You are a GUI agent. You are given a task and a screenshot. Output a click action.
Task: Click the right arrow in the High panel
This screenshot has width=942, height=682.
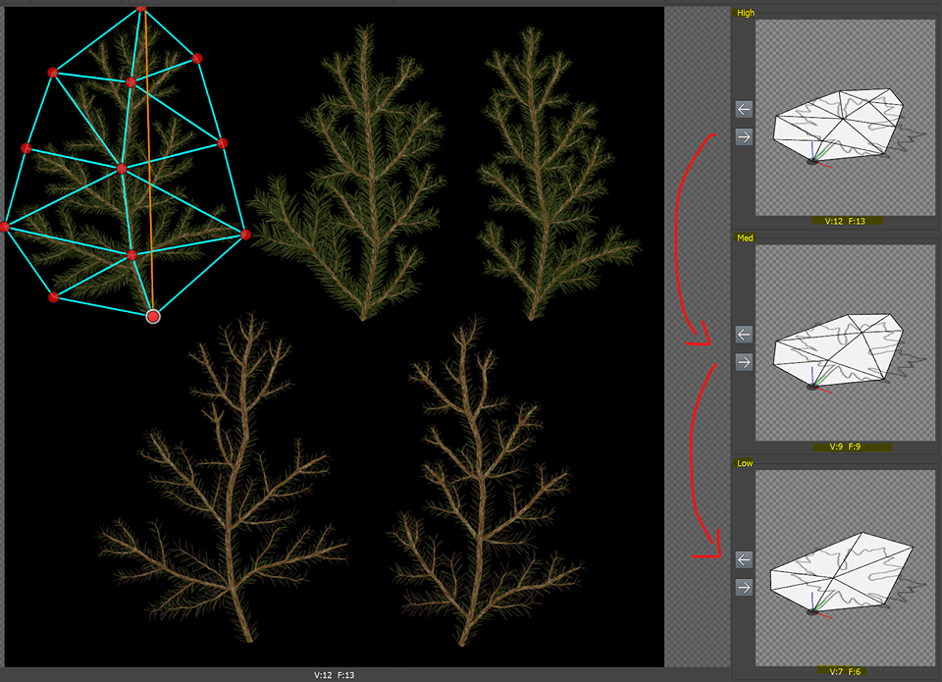[744, 137]
